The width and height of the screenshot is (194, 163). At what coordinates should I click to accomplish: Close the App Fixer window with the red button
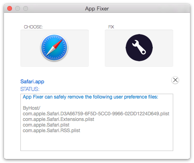(10, 8)
